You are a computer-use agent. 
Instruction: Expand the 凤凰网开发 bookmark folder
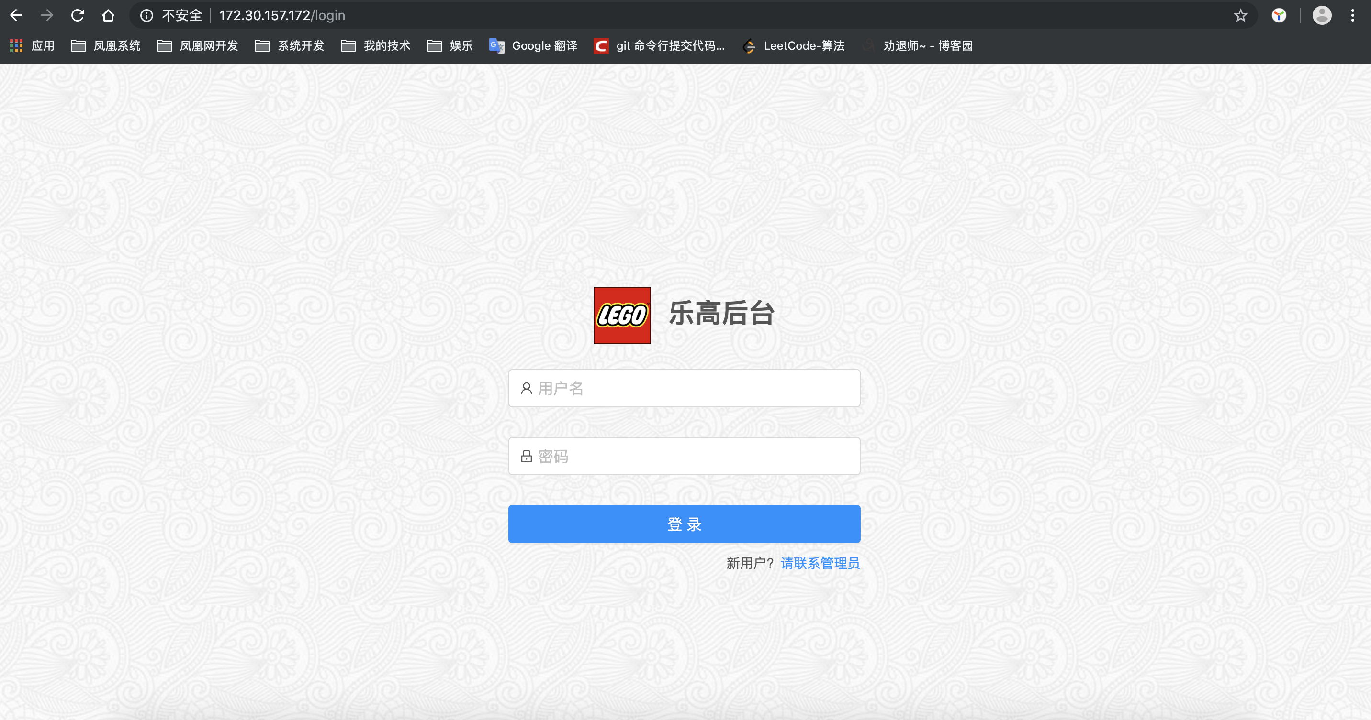click(197, 46)
